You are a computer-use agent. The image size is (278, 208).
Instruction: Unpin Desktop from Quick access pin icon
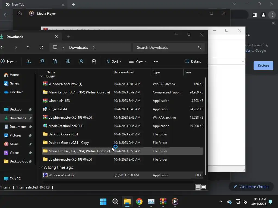(30, 109)
